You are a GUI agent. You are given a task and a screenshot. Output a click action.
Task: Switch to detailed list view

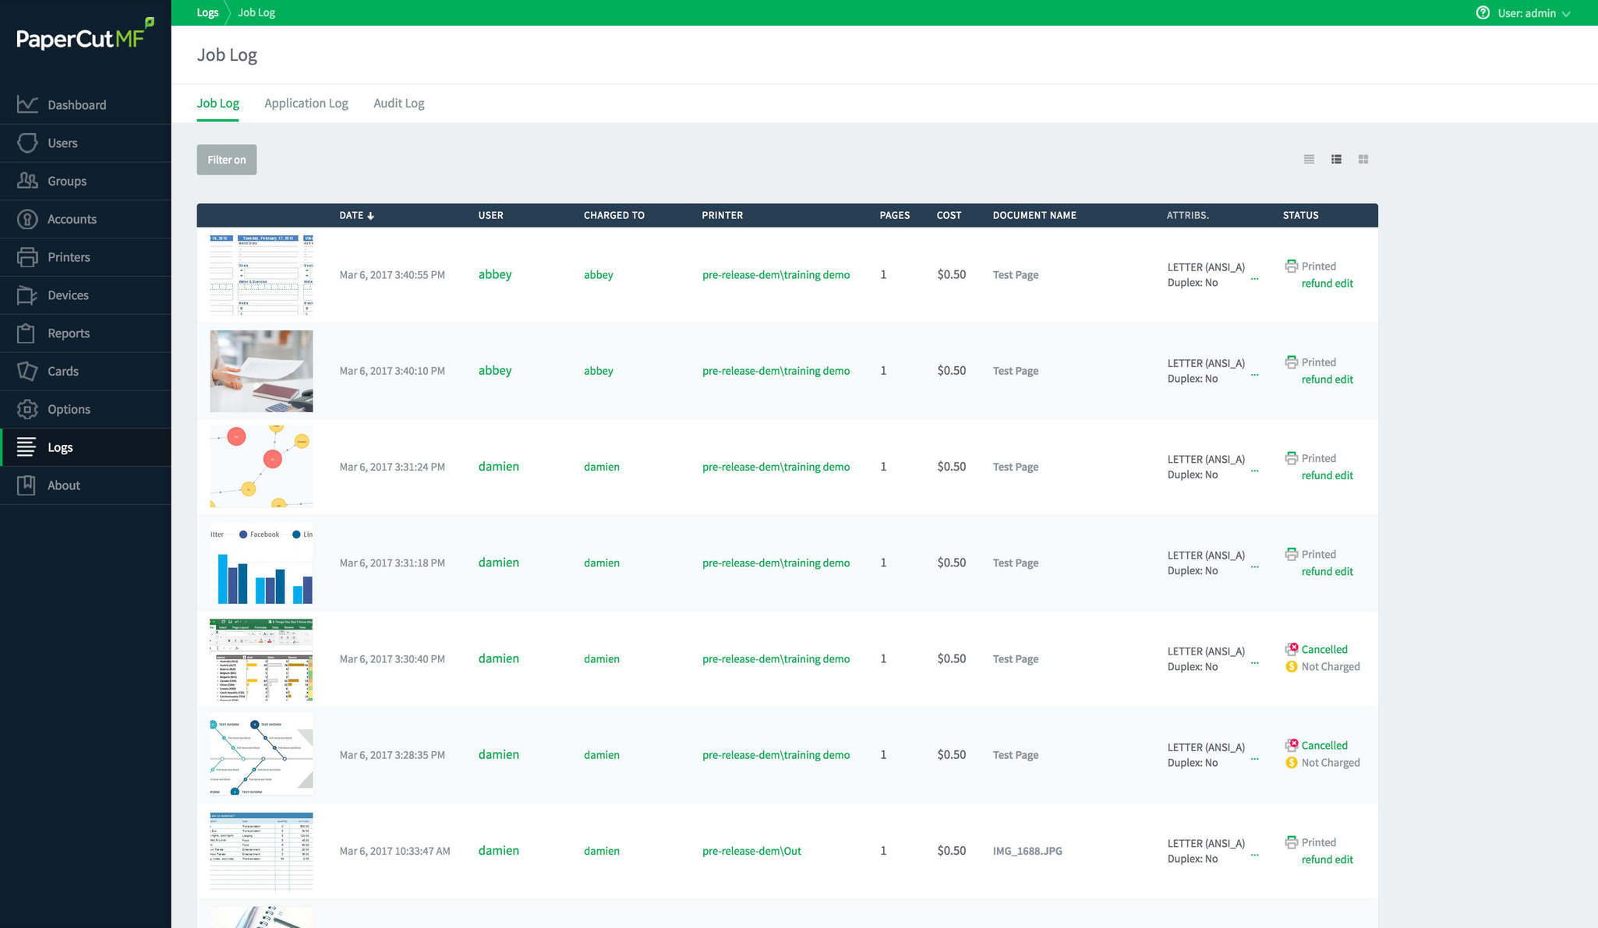pyautogui.click(x=1336, y=159)
